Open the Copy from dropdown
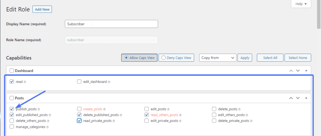Image resolution: width=321 pixels, height=136 pixels. coord(218,58)
